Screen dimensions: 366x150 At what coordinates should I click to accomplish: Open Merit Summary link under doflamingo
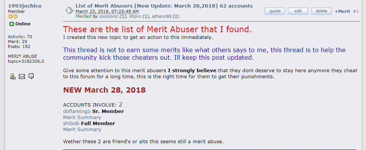pos(82,117)
